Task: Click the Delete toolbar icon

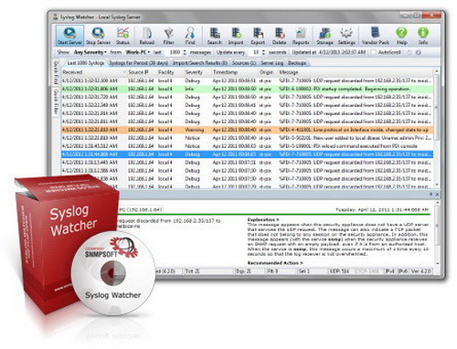Action: 279,36
